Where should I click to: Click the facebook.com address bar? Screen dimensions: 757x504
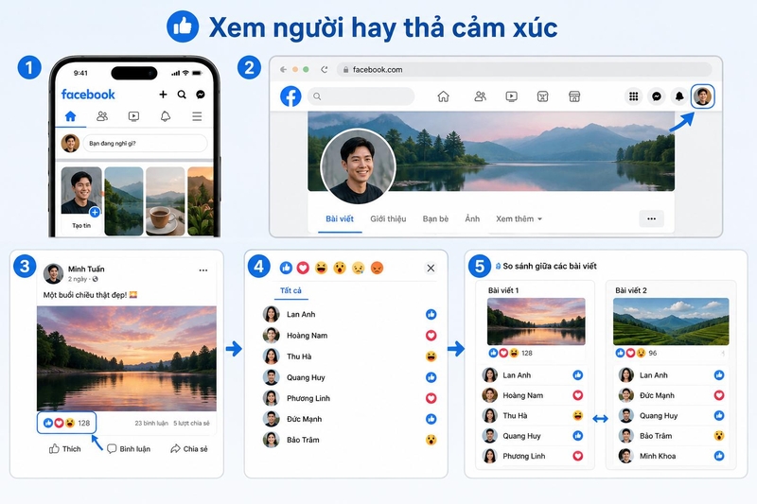pyautogui.click(x=524, y=69)
